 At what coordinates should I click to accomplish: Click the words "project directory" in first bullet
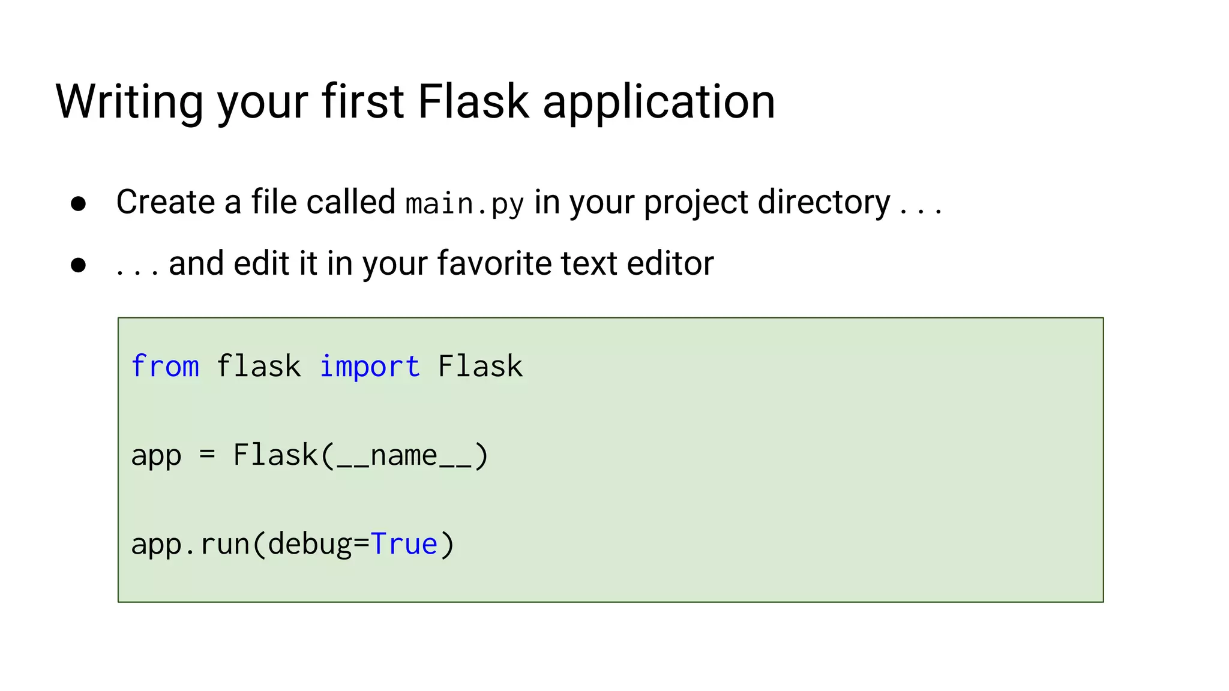[766, 203]
